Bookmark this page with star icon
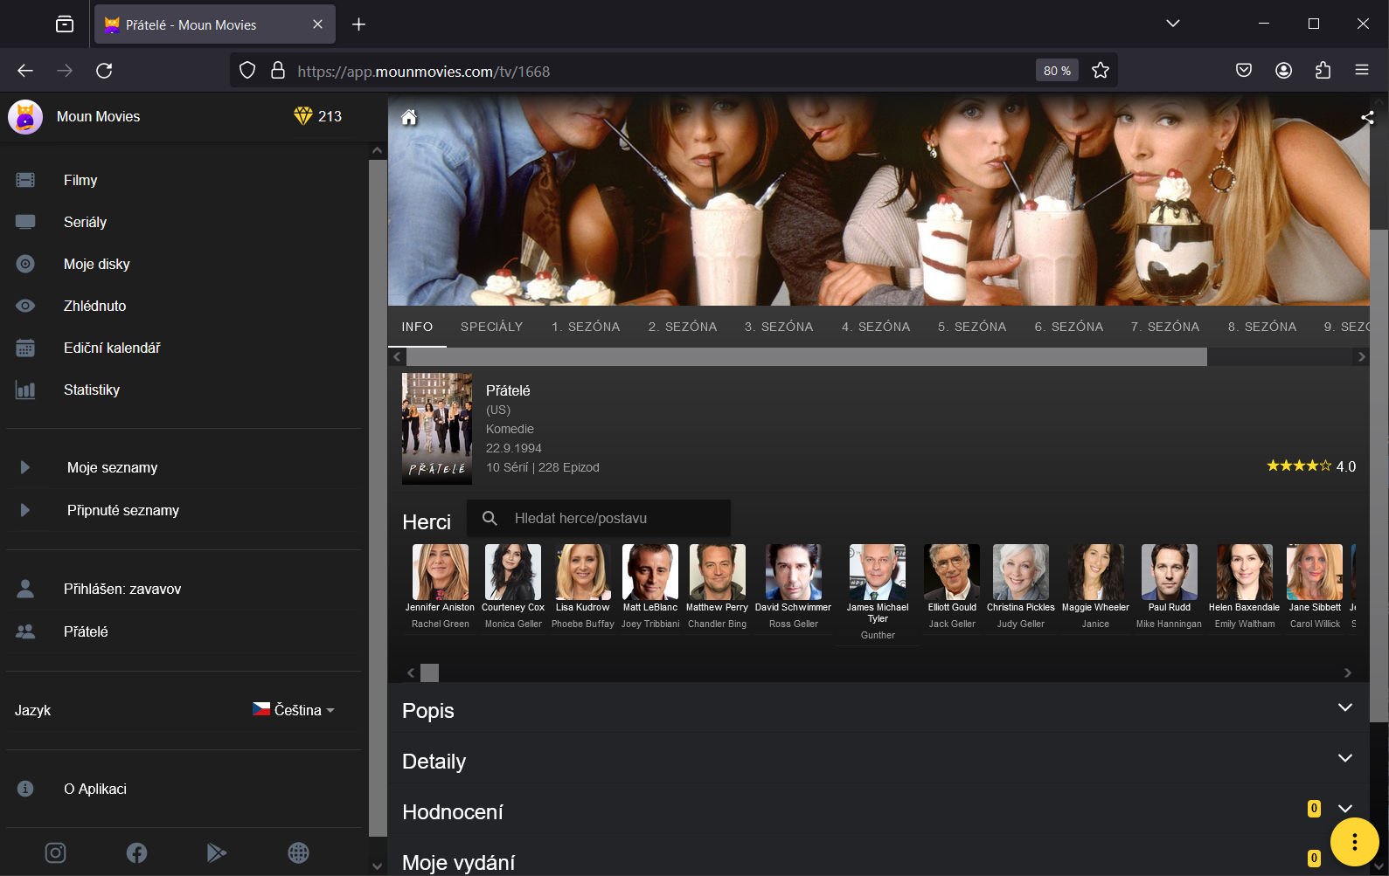Screen dimensions: 1389x876 (x=1101, y=71)
